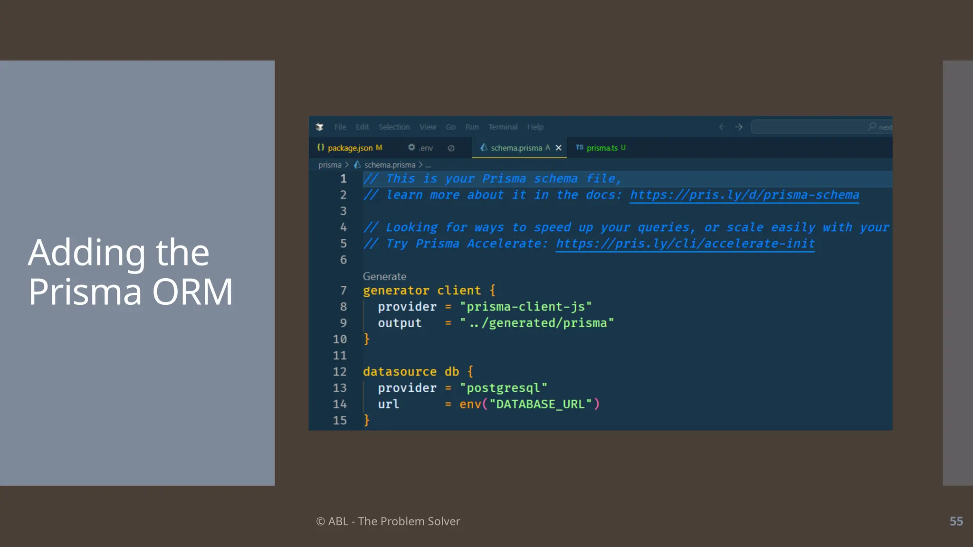This screenshot has height=547, width=973.
Task: Click the .env gear file icon
Action: (411, 147)
